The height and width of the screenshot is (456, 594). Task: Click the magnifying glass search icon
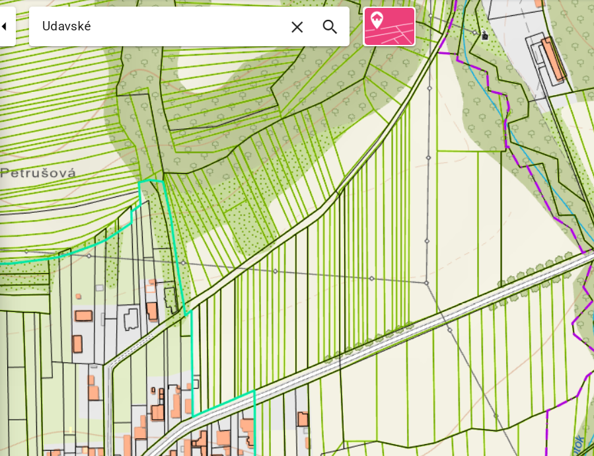(x=330, y=26)
